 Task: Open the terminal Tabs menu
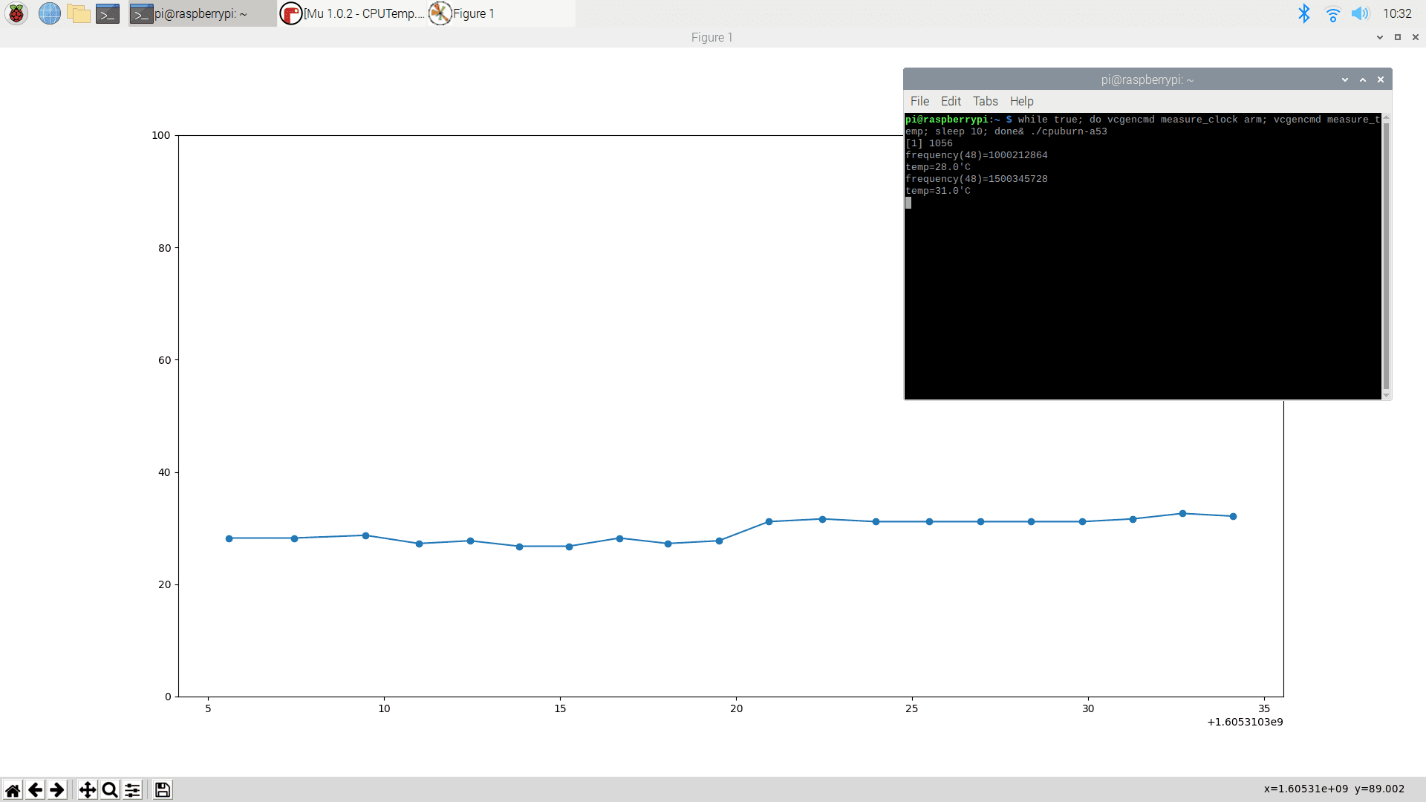(985, 101)
